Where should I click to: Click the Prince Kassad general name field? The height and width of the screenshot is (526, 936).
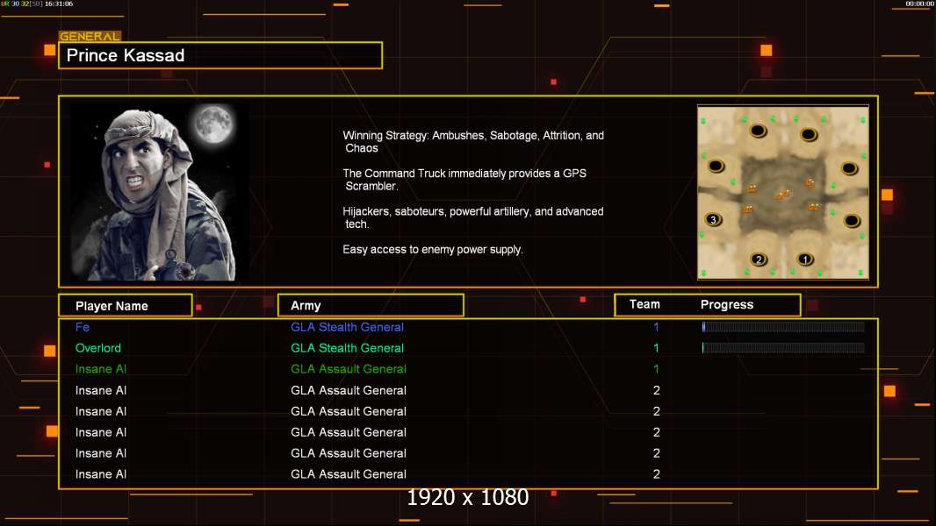(x=220, y=55)
